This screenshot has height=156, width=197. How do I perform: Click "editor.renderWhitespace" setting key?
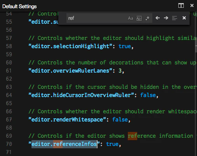[x=67, y=120]
